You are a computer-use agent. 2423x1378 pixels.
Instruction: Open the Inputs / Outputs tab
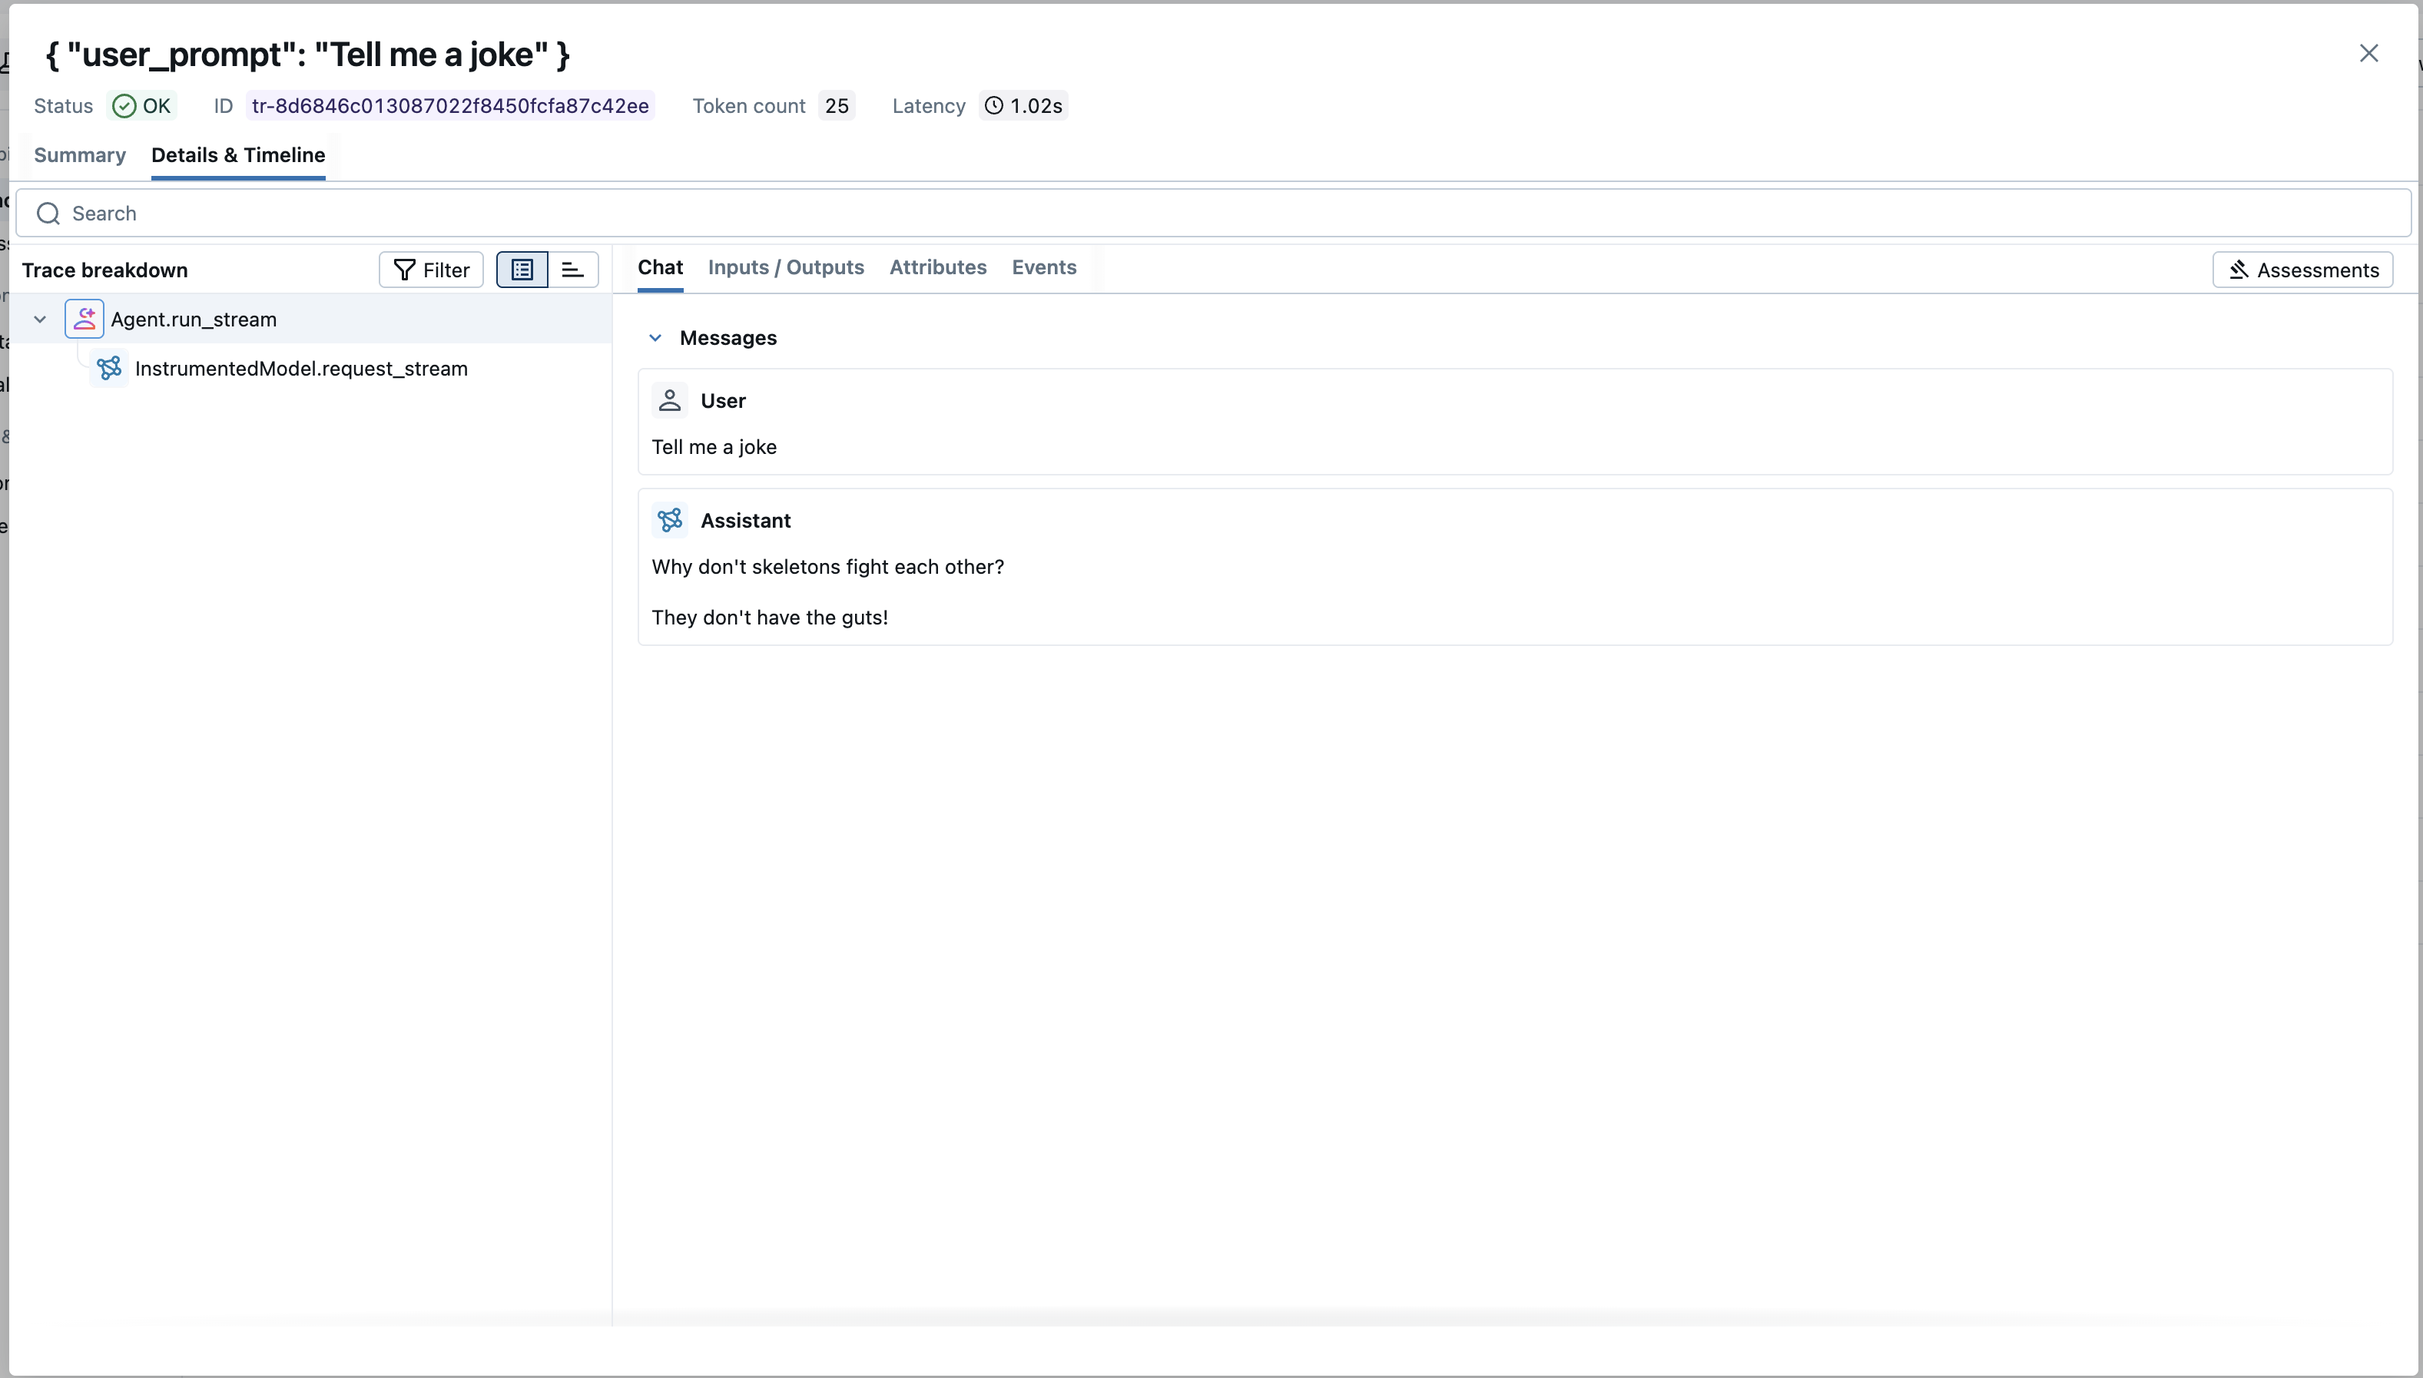[786, 268]
